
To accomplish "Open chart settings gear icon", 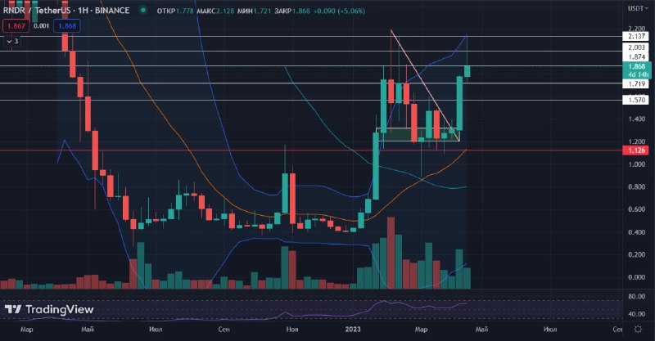I will (x=638, y=330).
